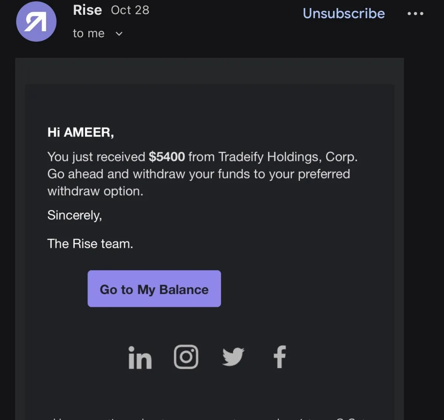The height and width of the screenshot is (420, 444).
Task: Click "The Rise team." signature
Action: tap(90, 244)
